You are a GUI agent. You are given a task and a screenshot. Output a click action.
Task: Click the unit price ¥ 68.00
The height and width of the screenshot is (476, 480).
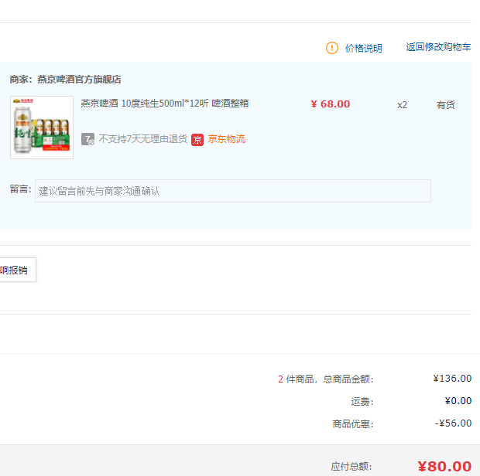(331, 104)
